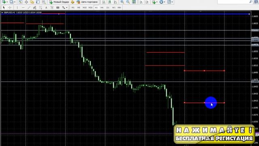Image resolution: width=259 pixels, height=146 pixels.
Task: Switch timeframe to W1
Action: [114, 8]
